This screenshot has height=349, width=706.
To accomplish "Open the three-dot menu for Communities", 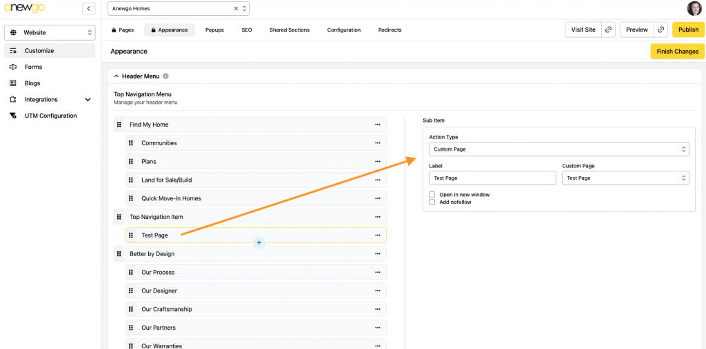I will (x=377, y=143).
